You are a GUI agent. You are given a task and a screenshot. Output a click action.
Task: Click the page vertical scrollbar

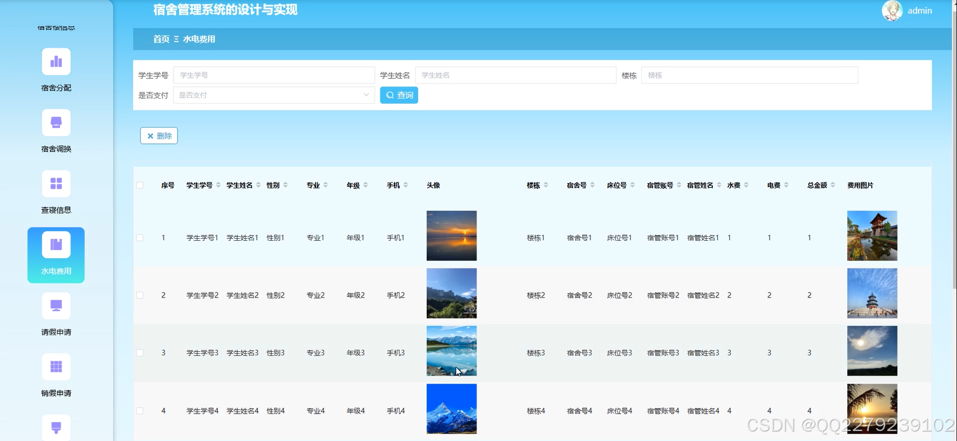click(x=954, y=149)
